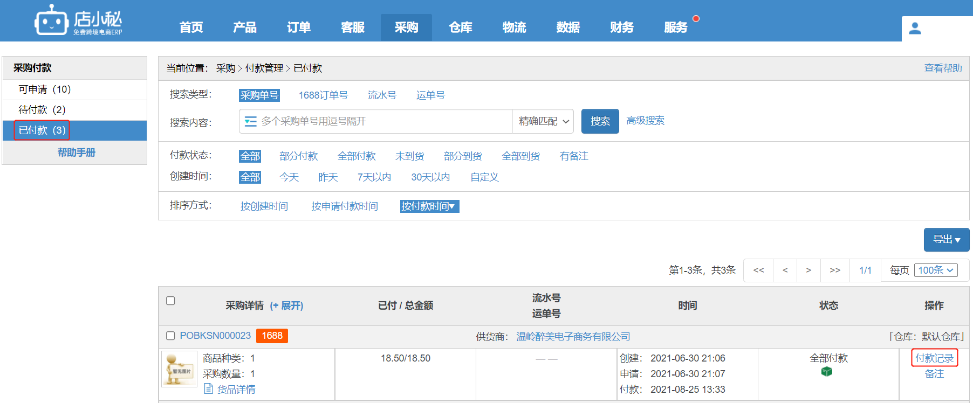Open the 客服 menu
This screenshot has width=973, height=403.
coord(353,27)
